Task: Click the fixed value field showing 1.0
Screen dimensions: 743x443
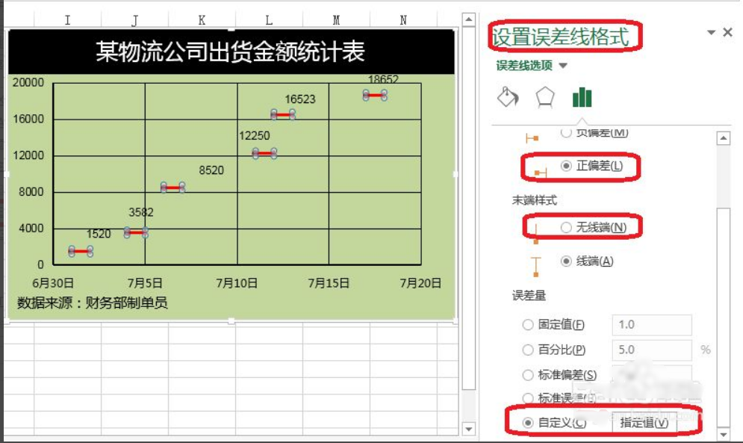Action: tap(652, 324)
